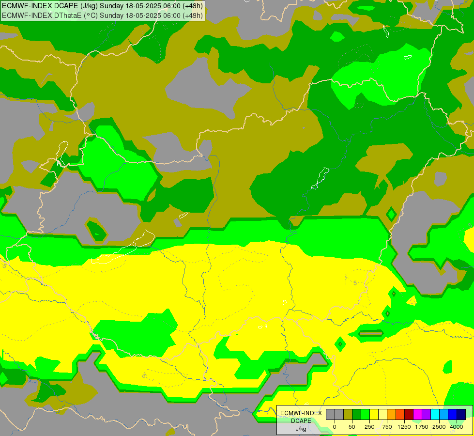Click the pale yellow legend swatch
Screen dimensions: 474x436
tap(382, 414)
